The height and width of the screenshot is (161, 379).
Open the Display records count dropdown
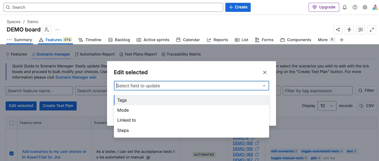[327, 106]
